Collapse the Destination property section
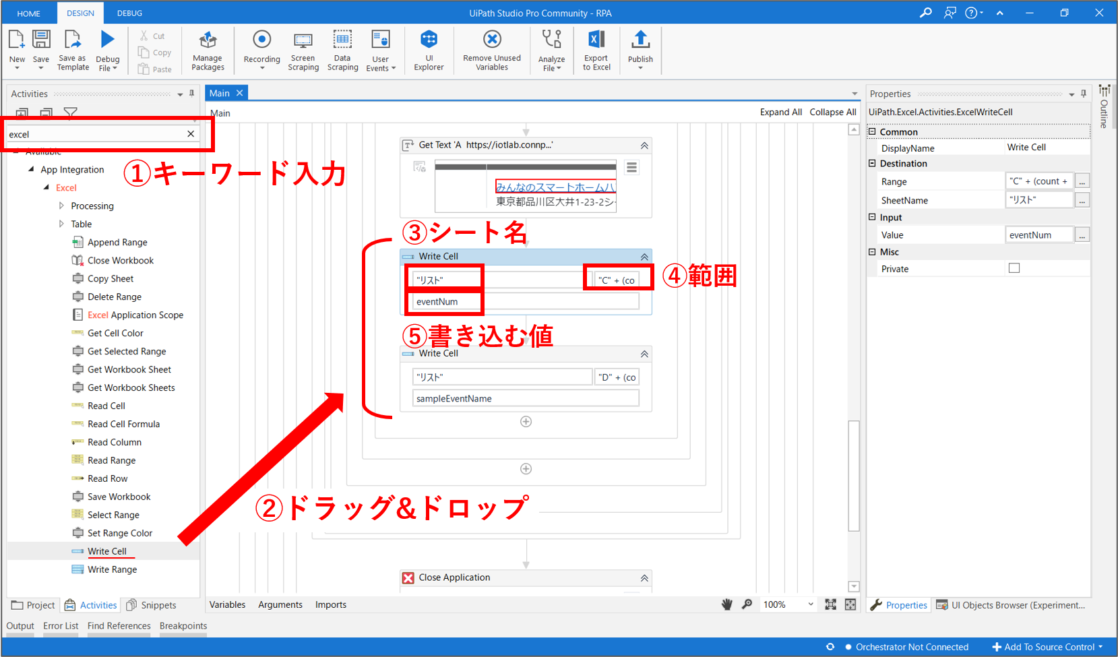The image size is (1118, 657). click(872, 163)
